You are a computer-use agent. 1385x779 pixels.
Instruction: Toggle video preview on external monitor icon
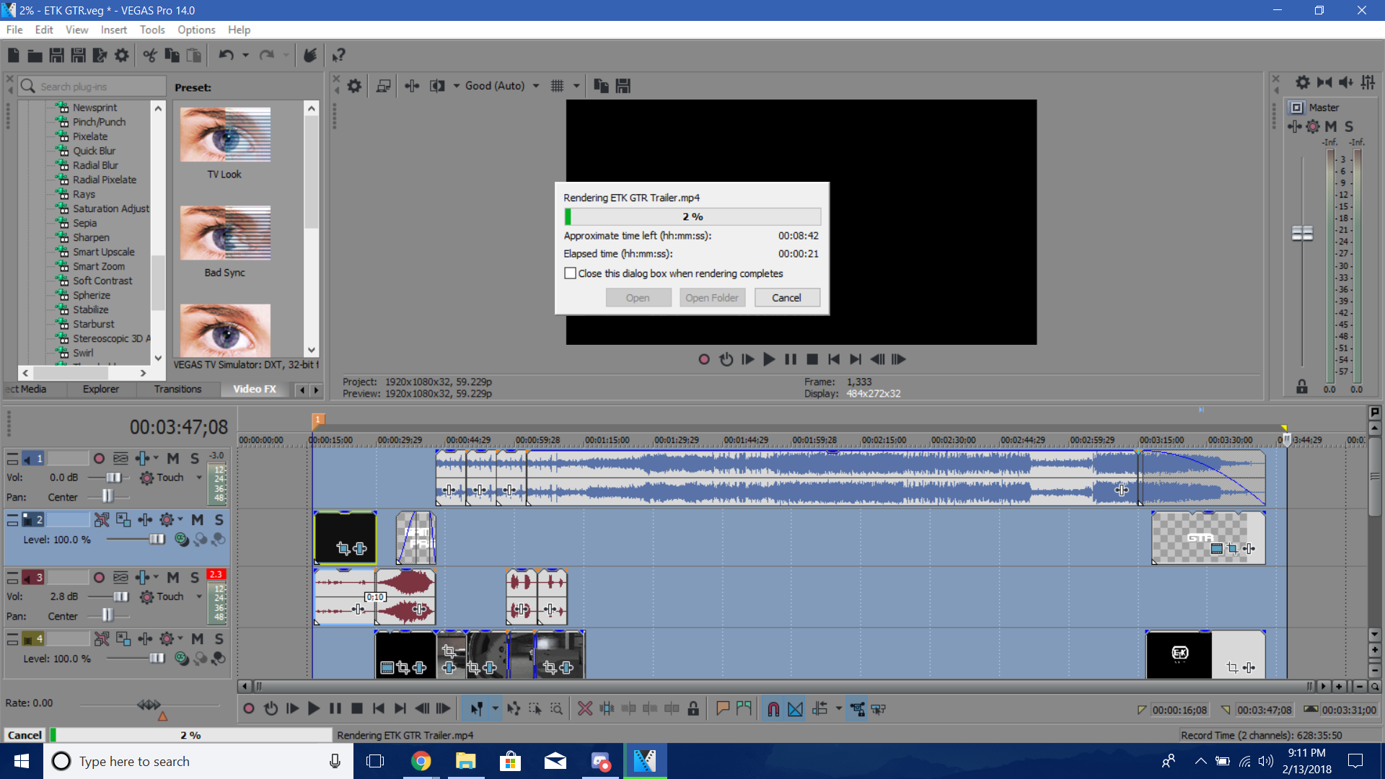(383, 86)
